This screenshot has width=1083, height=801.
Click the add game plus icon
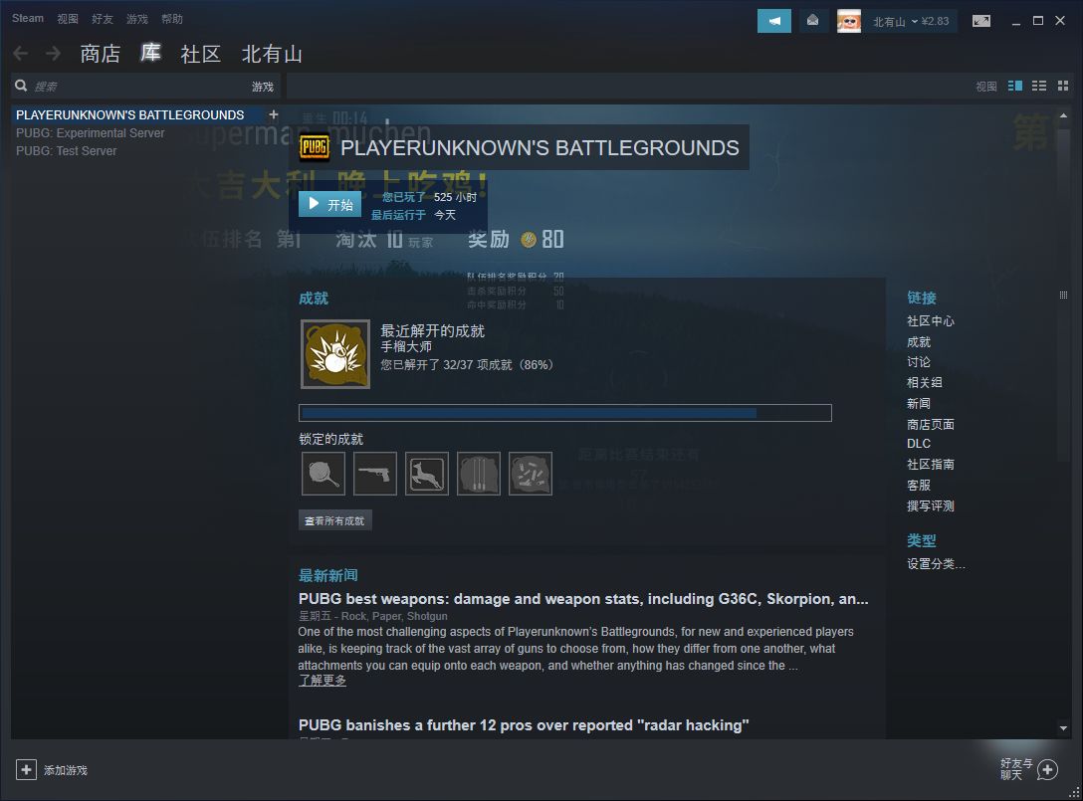26,769
